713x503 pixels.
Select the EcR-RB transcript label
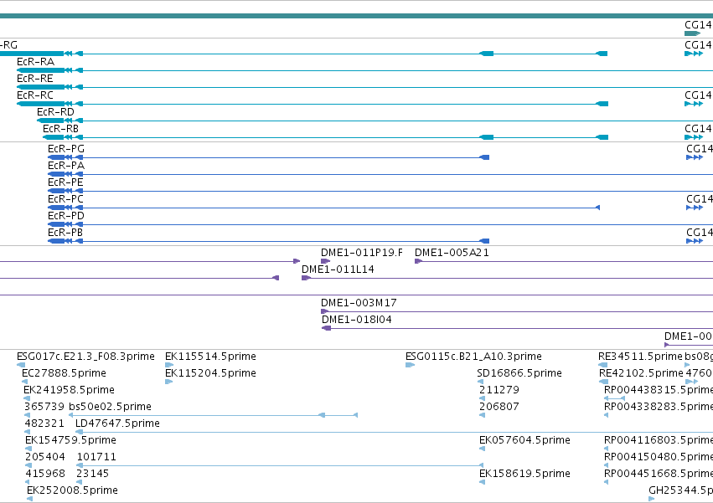60,129
